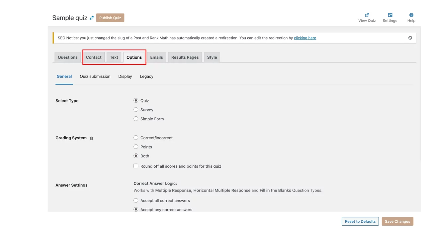Screen dimensions: 425x230
Task: Follow the 'clicking here' redirection link
Action: (x=305, y=38)
